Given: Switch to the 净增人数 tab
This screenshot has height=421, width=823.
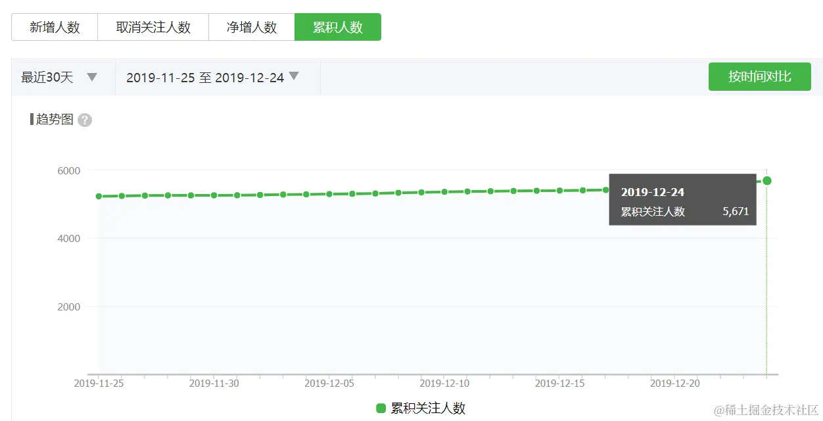Looking at the screenshot, I should tap(252, 27).
